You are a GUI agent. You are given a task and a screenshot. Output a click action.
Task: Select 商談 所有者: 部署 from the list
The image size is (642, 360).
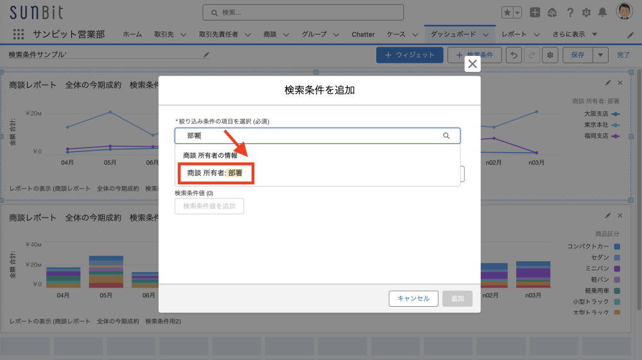215,173
